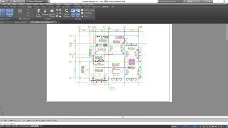Viewport: 228px width, 128px height.
Task: Open the Sheet Set Manager
Action: coord(52,13)
